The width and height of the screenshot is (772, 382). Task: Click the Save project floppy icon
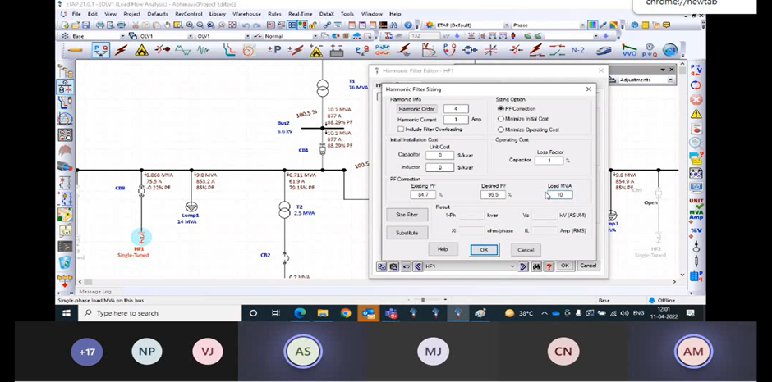pos(86,25)
